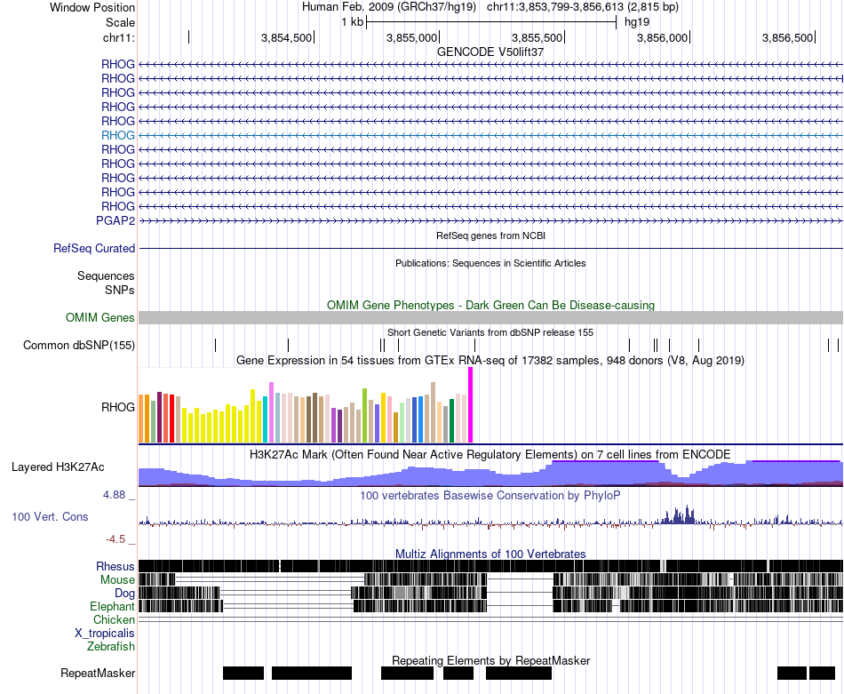This screenshot has height=694, width=844.
Task: Open Multiz Alignments of 100 Vertebrates title
Action: click(x=490, y=554)
